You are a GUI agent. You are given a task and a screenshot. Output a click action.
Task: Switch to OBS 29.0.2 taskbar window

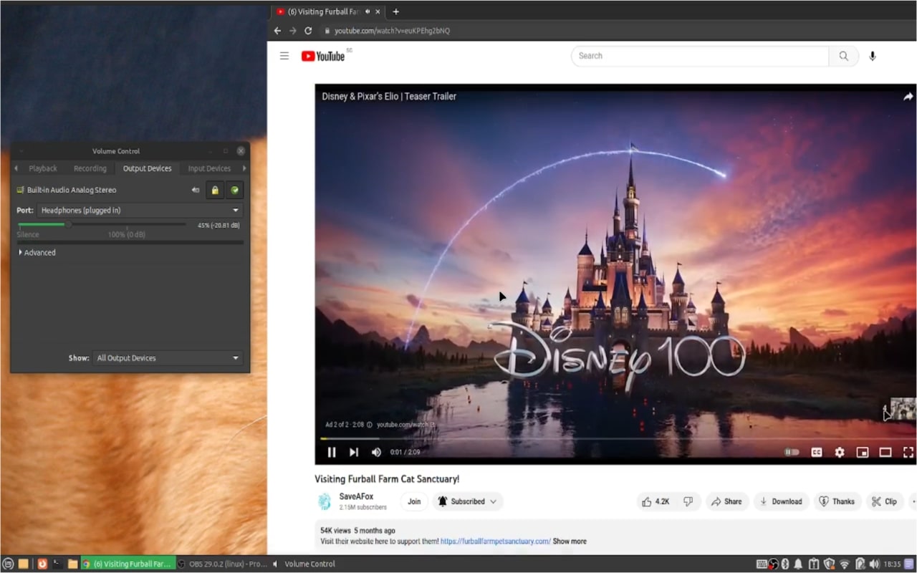pos(223,564)
